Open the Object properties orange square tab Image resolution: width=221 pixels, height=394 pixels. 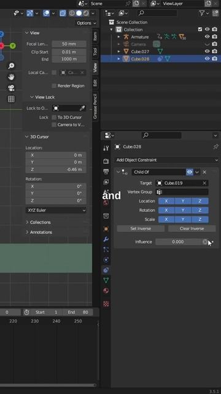click(106, 229)
